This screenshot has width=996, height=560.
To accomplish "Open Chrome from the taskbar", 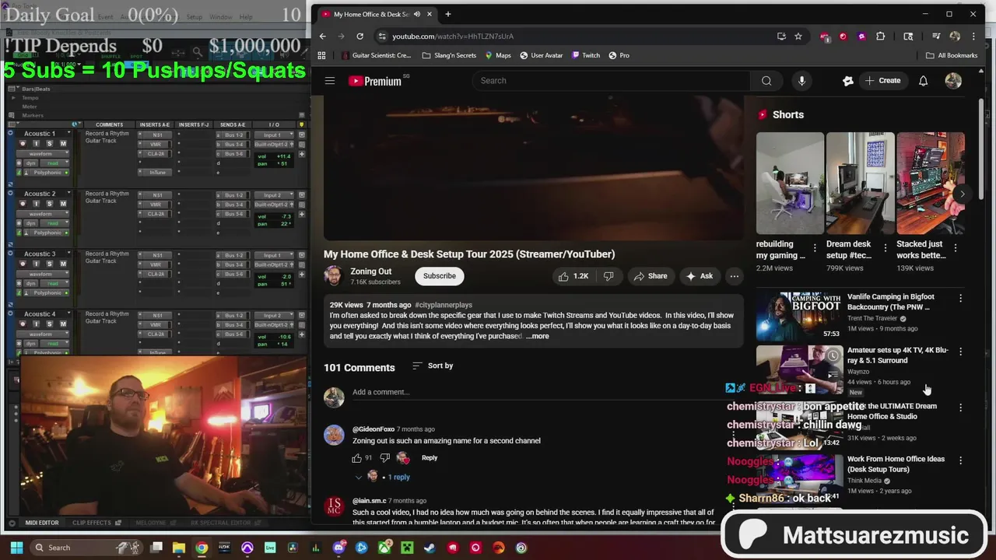I will click(202, 548).
